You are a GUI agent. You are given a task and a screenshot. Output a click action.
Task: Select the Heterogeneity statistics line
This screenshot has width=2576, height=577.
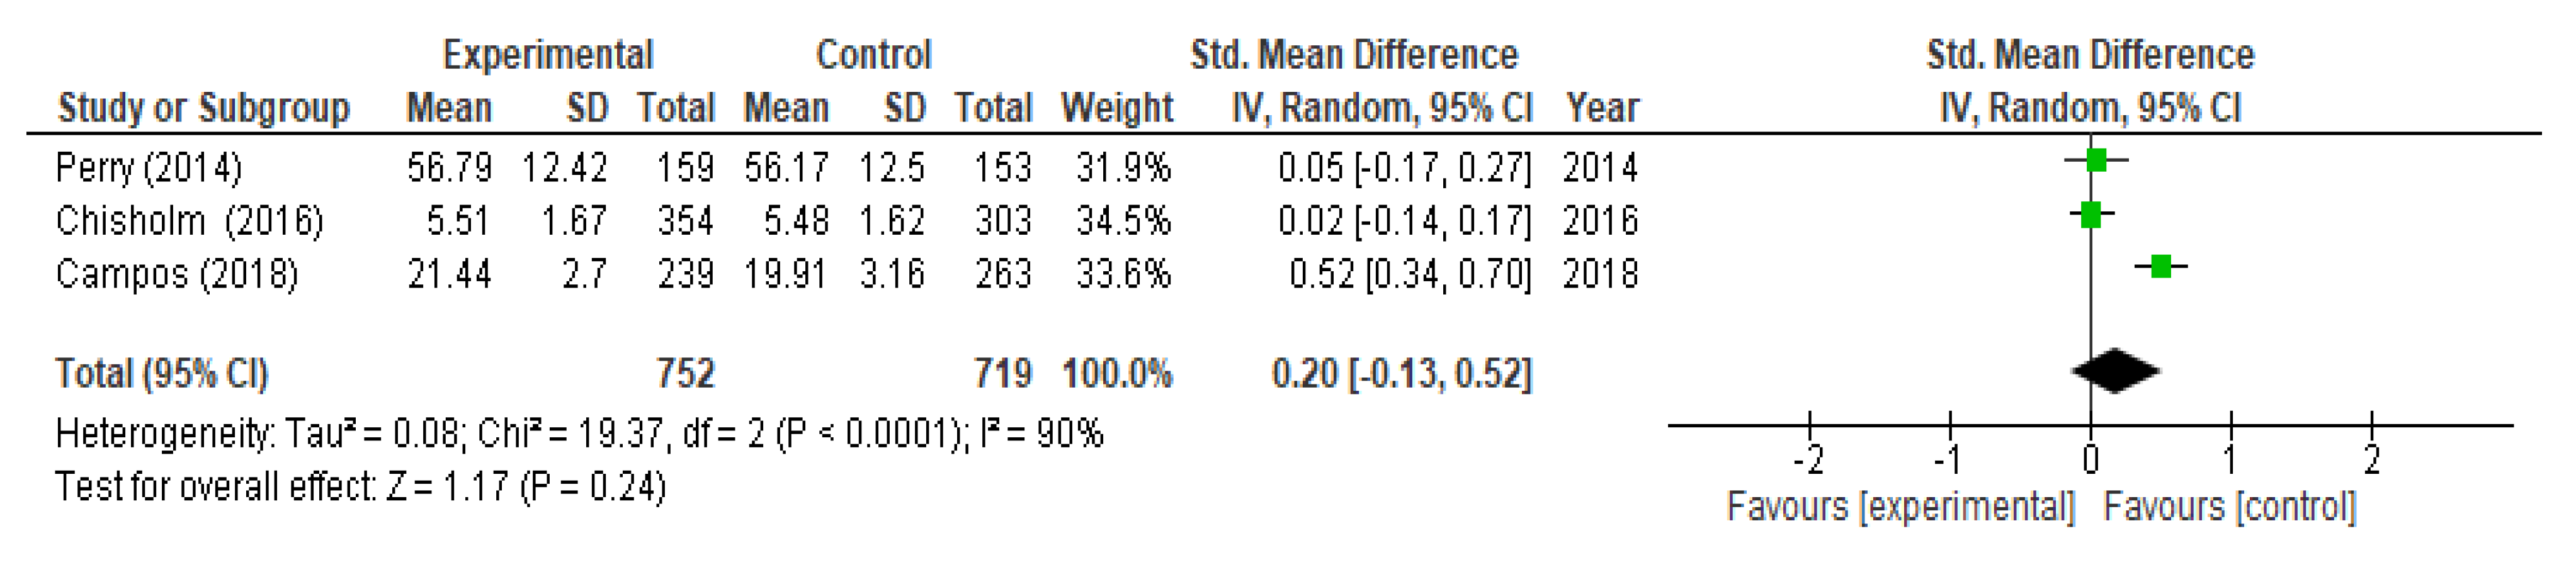[579, 434]
